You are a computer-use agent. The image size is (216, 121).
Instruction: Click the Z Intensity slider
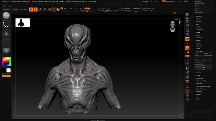87,10
